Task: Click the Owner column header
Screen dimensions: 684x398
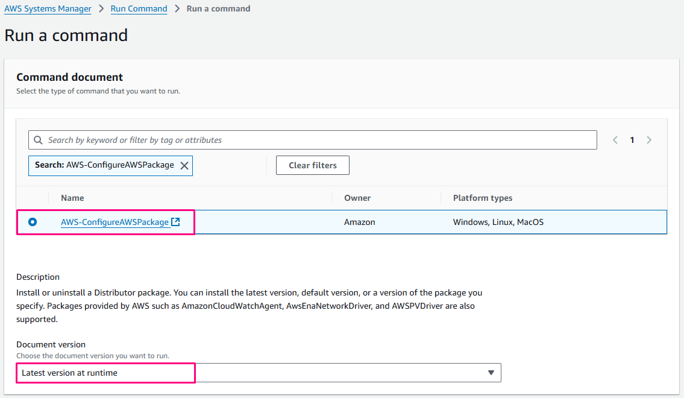Action: coord(357,198)
